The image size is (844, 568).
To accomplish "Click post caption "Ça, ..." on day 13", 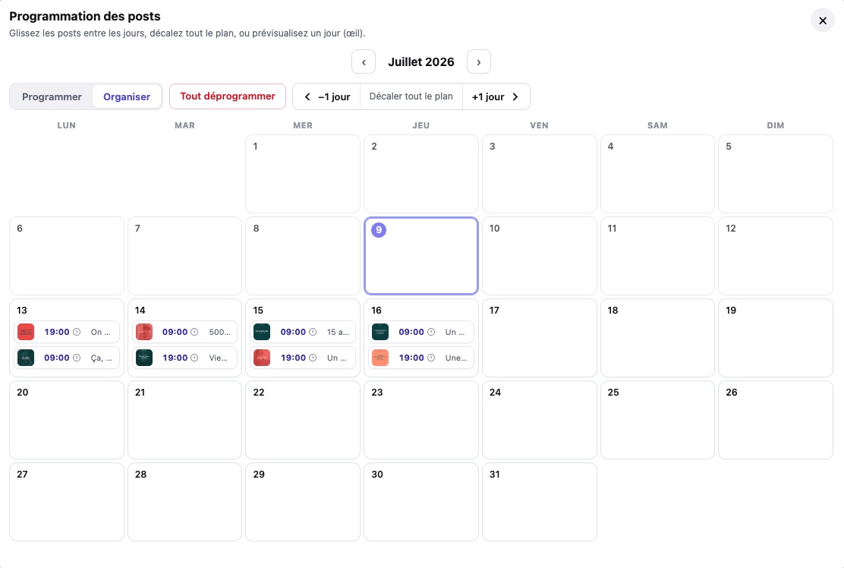I will (102, 358).
